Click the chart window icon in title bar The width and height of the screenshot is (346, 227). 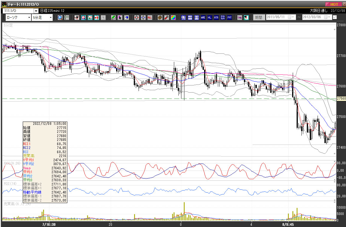click(x=4, y=4)
